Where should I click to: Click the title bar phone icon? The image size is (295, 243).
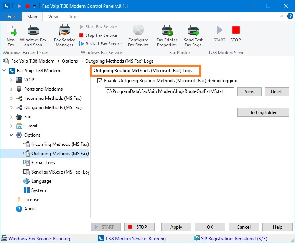pyautogui.click(x=7, y=6)
